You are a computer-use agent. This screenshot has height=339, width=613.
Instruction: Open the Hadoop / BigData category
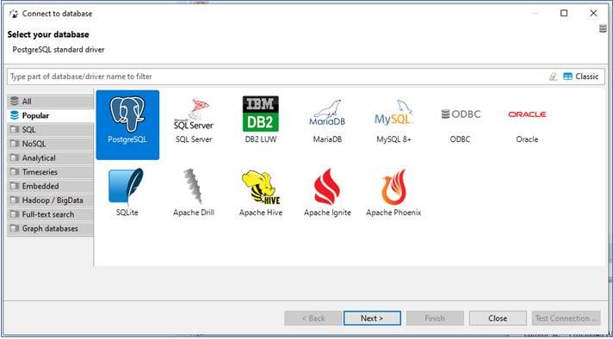tap(51, 200)
